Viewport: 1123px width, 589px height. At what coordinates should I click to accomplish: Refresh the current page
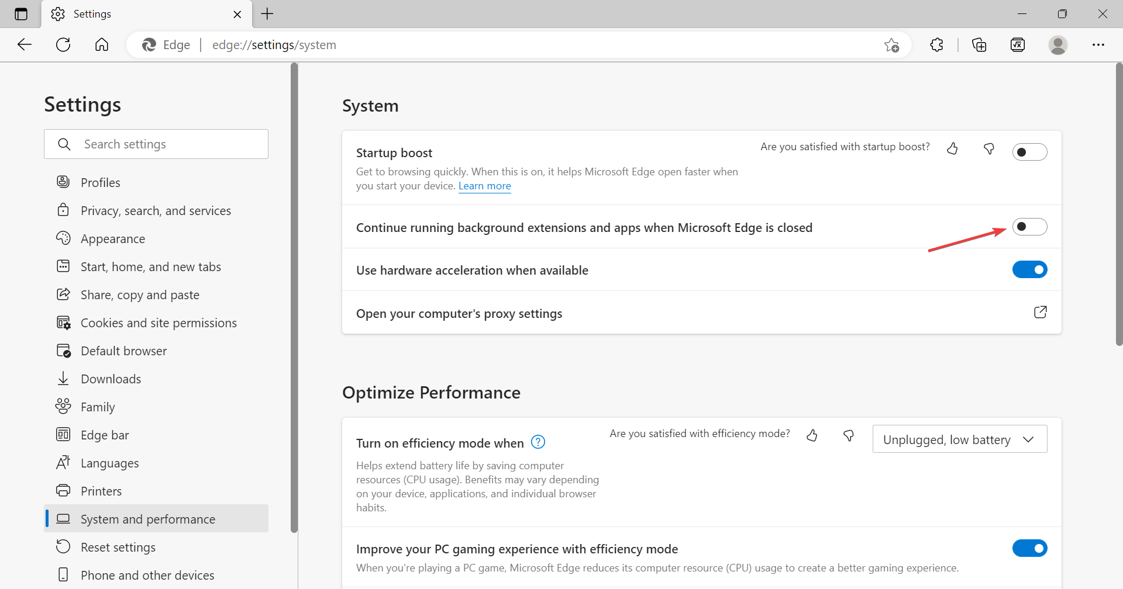click(63, 44)
